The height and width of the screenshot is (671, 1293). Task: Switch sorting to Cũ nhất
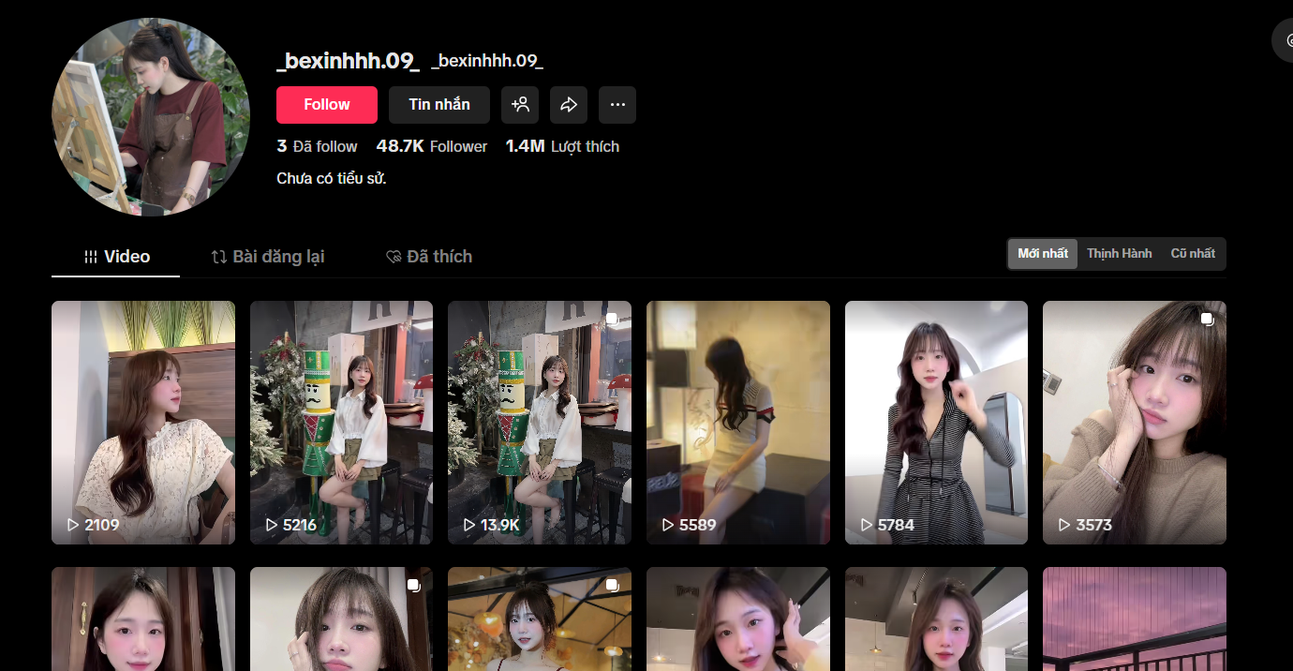tap(1192, 254)
